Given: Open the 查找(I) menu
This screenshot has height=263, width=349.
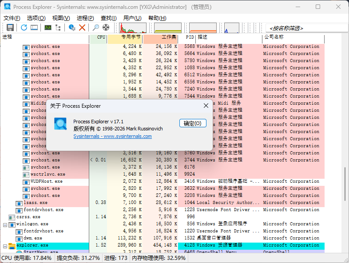Looking at the screenshot, I should 109,18.
